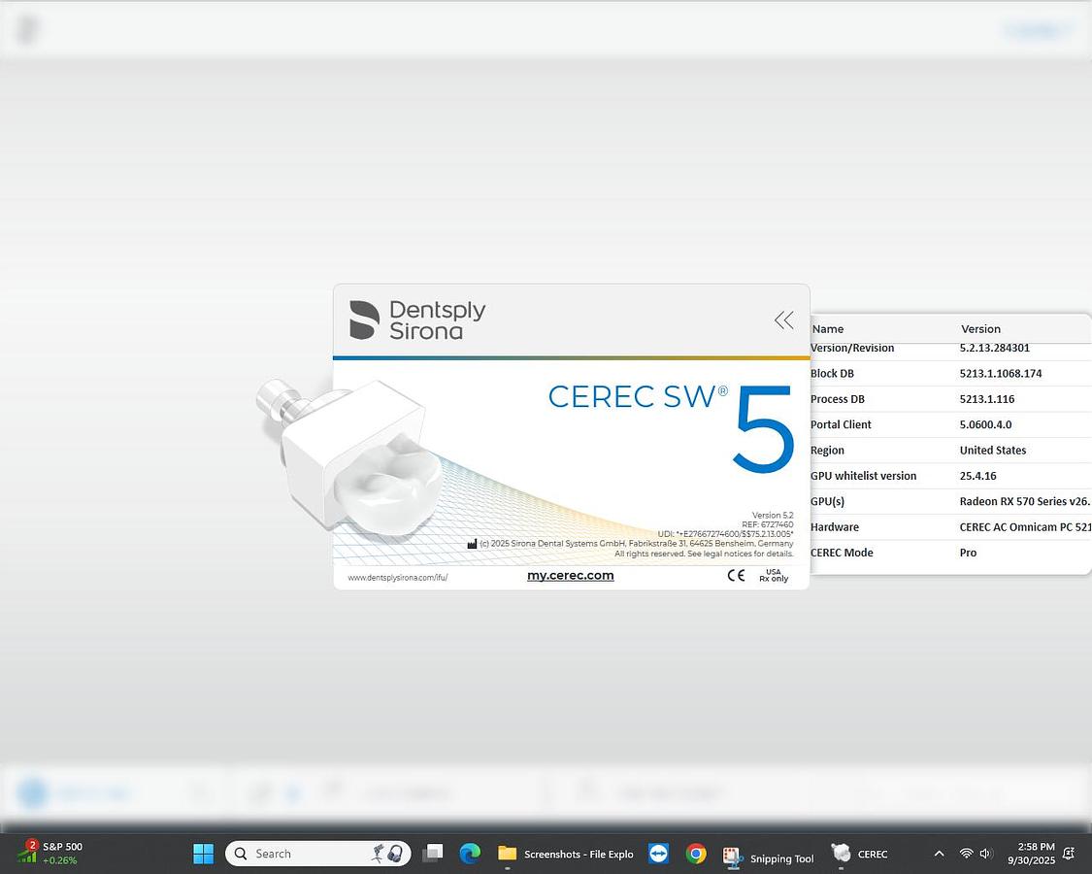Open TeamViewer from the taskbar
1092x874 pixels.
point(658,854)
